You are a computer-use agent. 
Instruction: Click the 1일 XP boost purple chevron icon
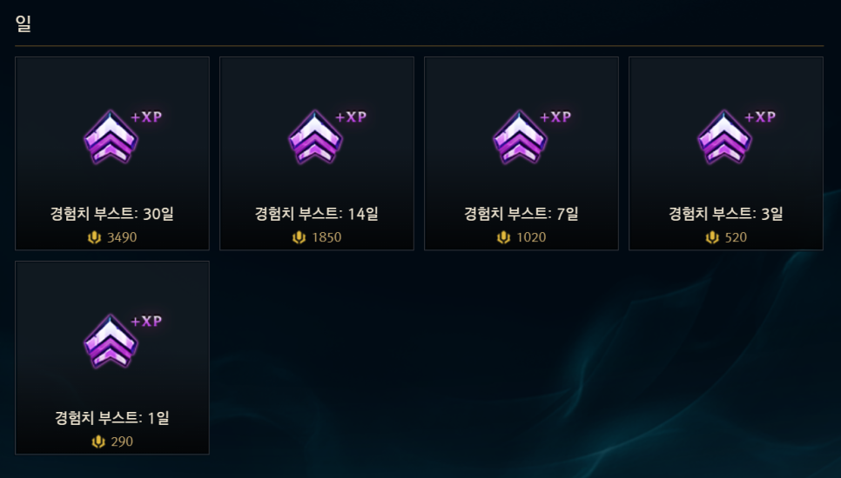(111, 342)
